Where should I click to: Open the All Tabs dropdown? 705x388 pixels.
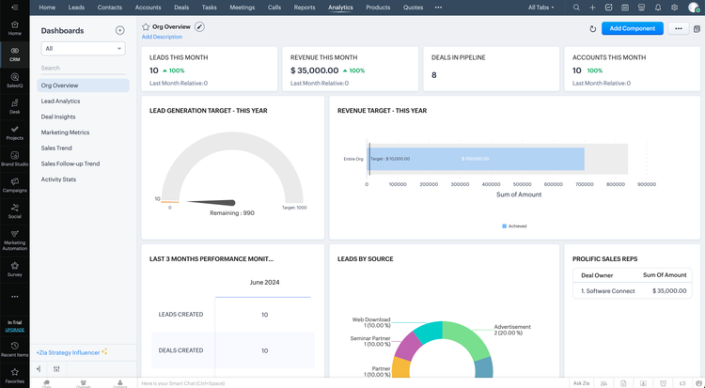click(541, 8)
